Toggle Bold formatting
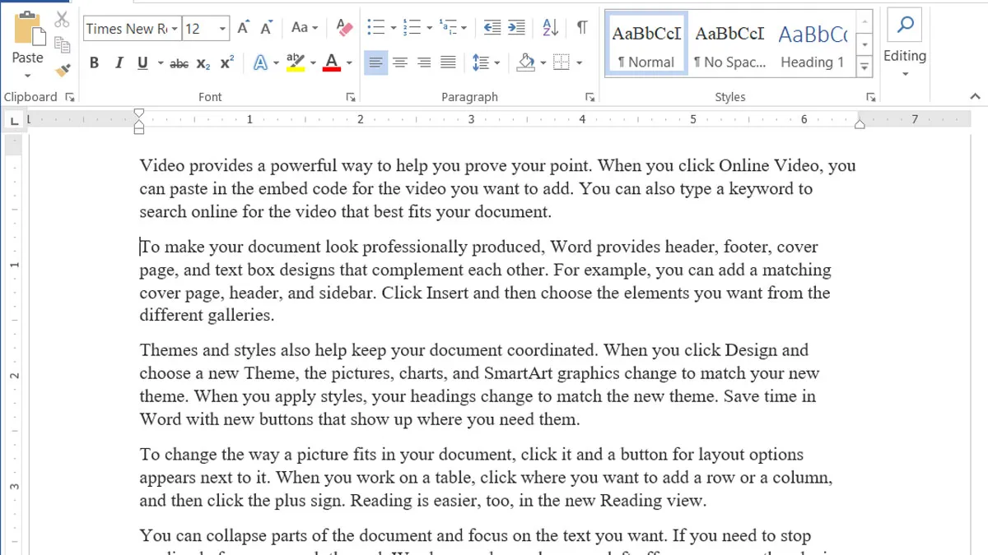This screenshot has height=555, width=988. click(94, 63)
